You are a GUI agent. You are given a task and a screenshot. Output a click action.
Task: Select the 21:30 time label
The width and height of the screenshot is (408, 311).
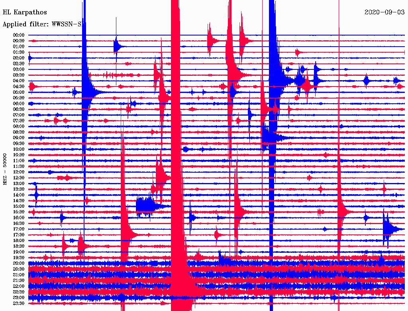pyautogui.click(x=19, y=281)
